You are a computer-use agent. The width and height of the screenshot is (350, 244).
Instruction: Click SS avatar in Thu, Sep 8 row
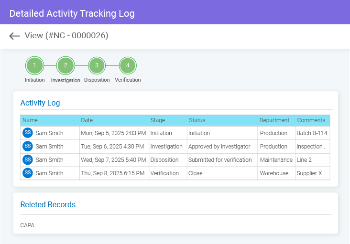pyautogui.click(x=28, y=173)
